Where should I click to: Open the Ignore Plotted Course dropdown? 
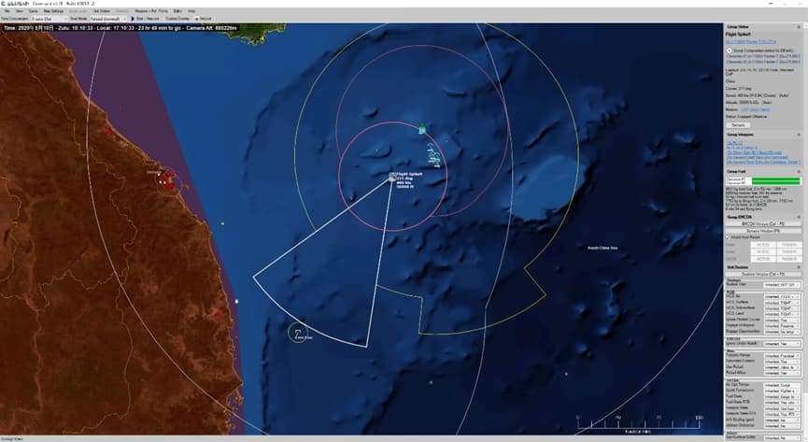coord(782,321)
